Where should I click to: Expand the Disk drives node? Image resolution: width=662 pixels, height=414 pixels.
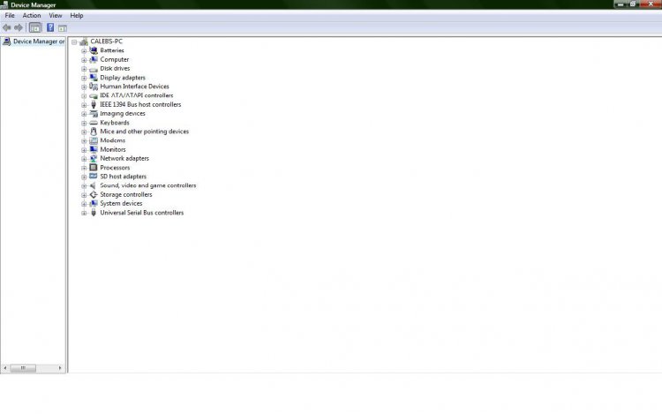[x=84, y=69]
